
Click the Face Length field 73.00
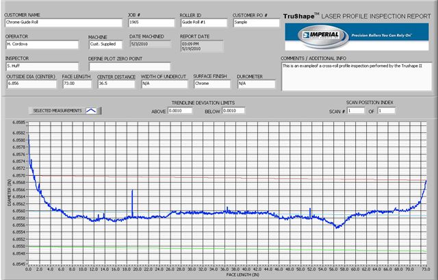coord(77,84)
